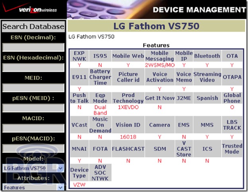The height and width of the screenshot is (192, 248).
Task: Click the Bluetooth header cell
Action: point(207,56)
